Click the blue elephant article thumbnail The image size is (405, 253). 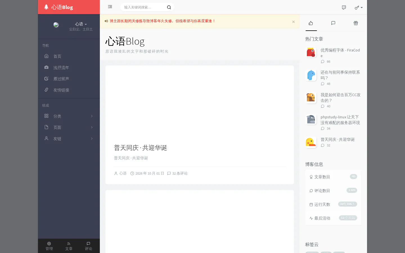coord(311,75)
